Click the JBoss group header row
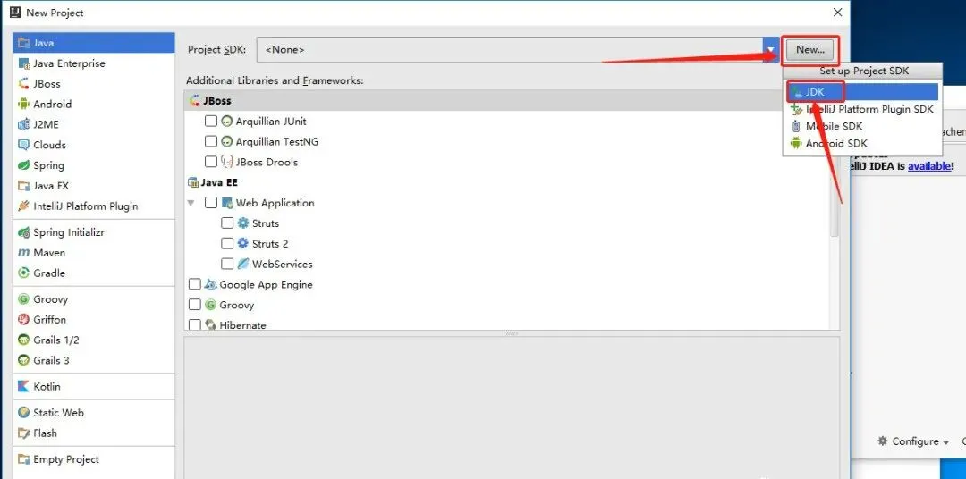Screen dimensions: 966x479 point(506,101)
